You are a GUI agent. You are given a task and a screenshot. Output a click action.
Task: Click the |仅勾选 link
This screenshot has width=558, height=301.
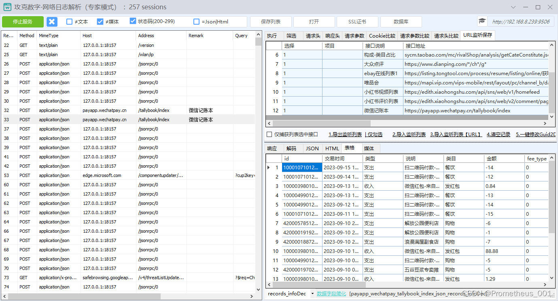pyautogui.click(x=373, y=135)
